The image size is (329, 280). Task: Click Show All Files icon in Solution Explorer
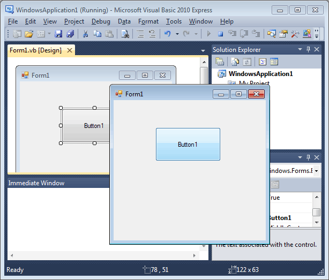(235, 62)
